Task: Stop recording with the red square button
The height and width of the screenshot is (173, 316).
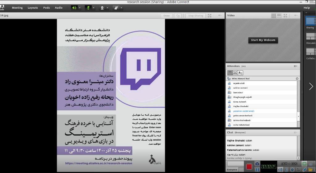Action: point(249,167)
